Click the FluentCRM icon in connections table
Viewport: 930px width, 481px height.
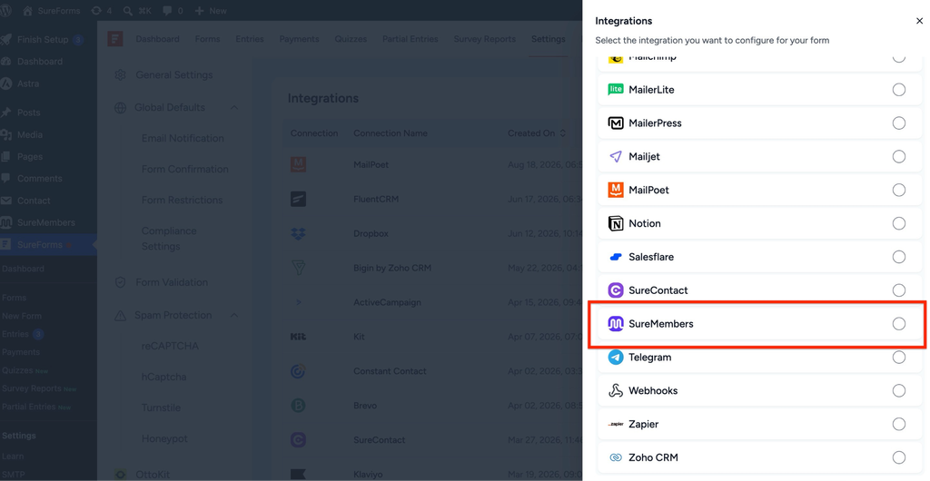tap(298, 199)
